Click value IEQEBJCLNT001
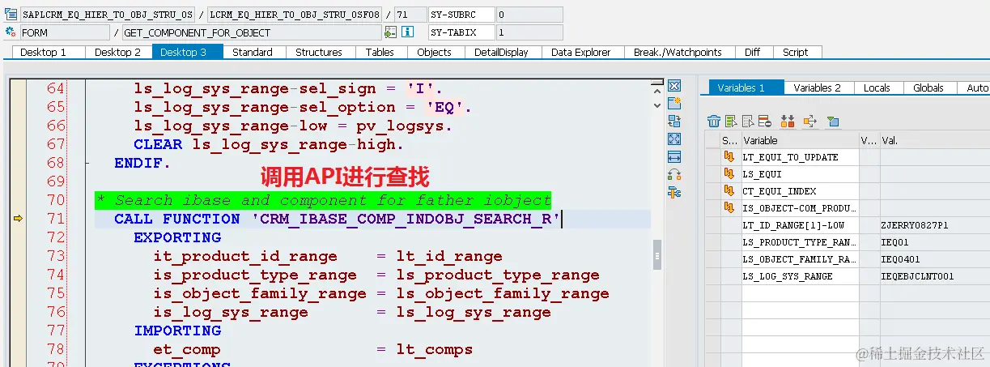The height and width of the screenshot is (367, 990). pyautogui.click(x=916, y=276)
